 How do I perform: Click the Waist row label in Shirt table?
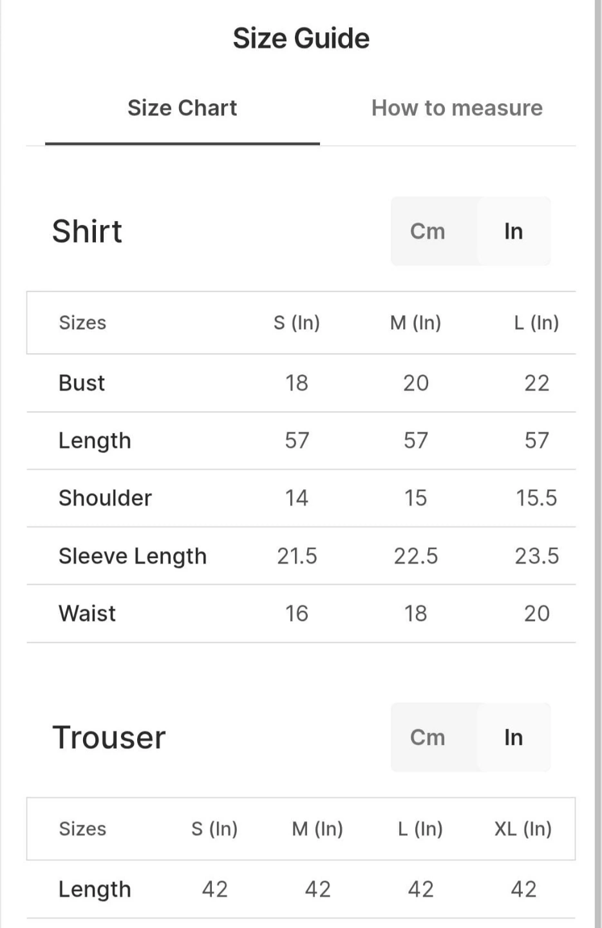point(87,614)
